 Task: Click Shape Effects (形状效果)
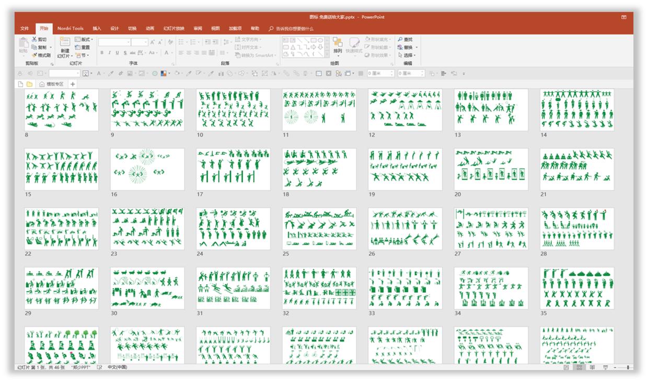377,55
